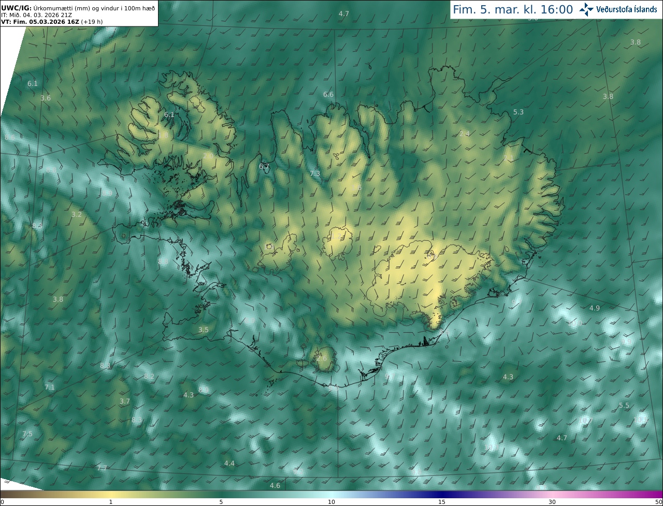Click the 7.3 value in north Iceland
This screenshot has width=663, height=506.
[315, 174]
